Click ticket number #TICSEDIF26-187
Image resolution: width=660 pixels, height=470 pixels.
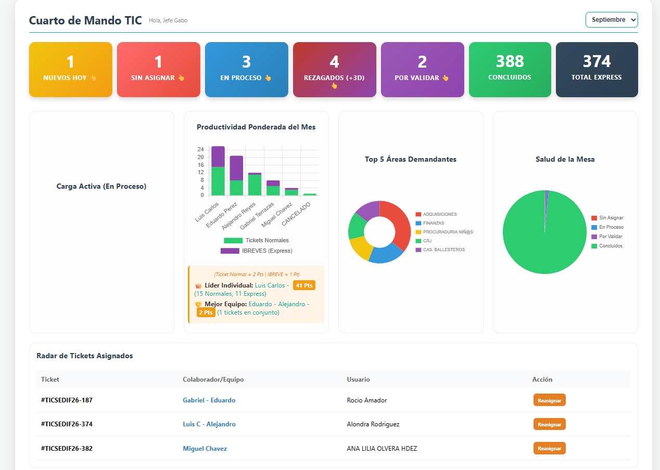click(67, 400)
